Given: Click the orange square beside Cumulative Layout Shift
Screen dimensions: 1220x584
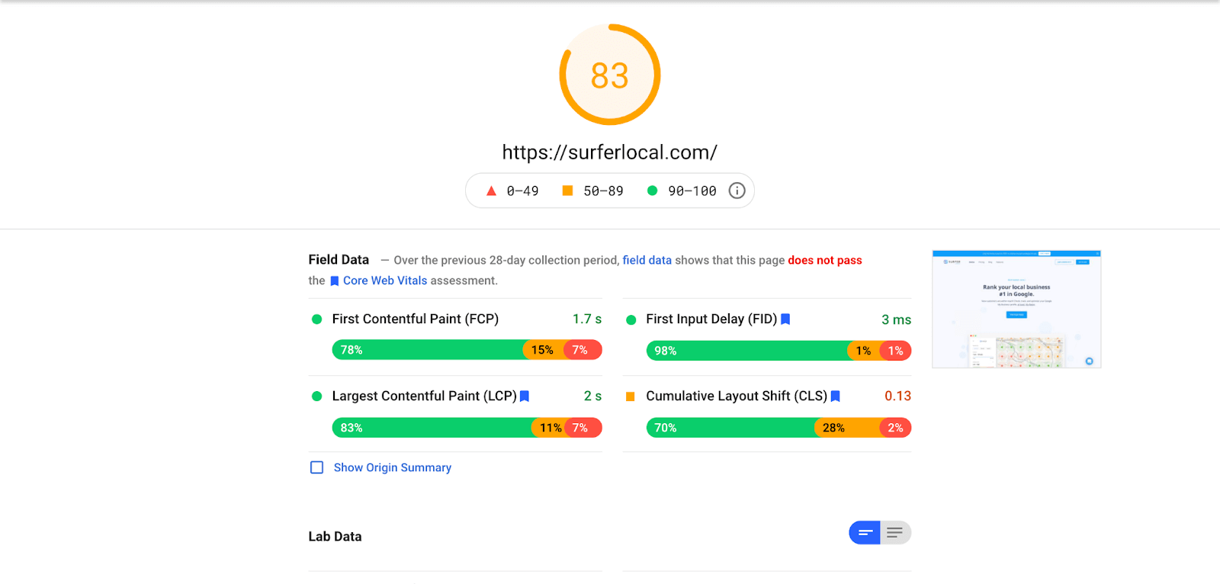Looking at the screenshot, I should coord(631,396).
